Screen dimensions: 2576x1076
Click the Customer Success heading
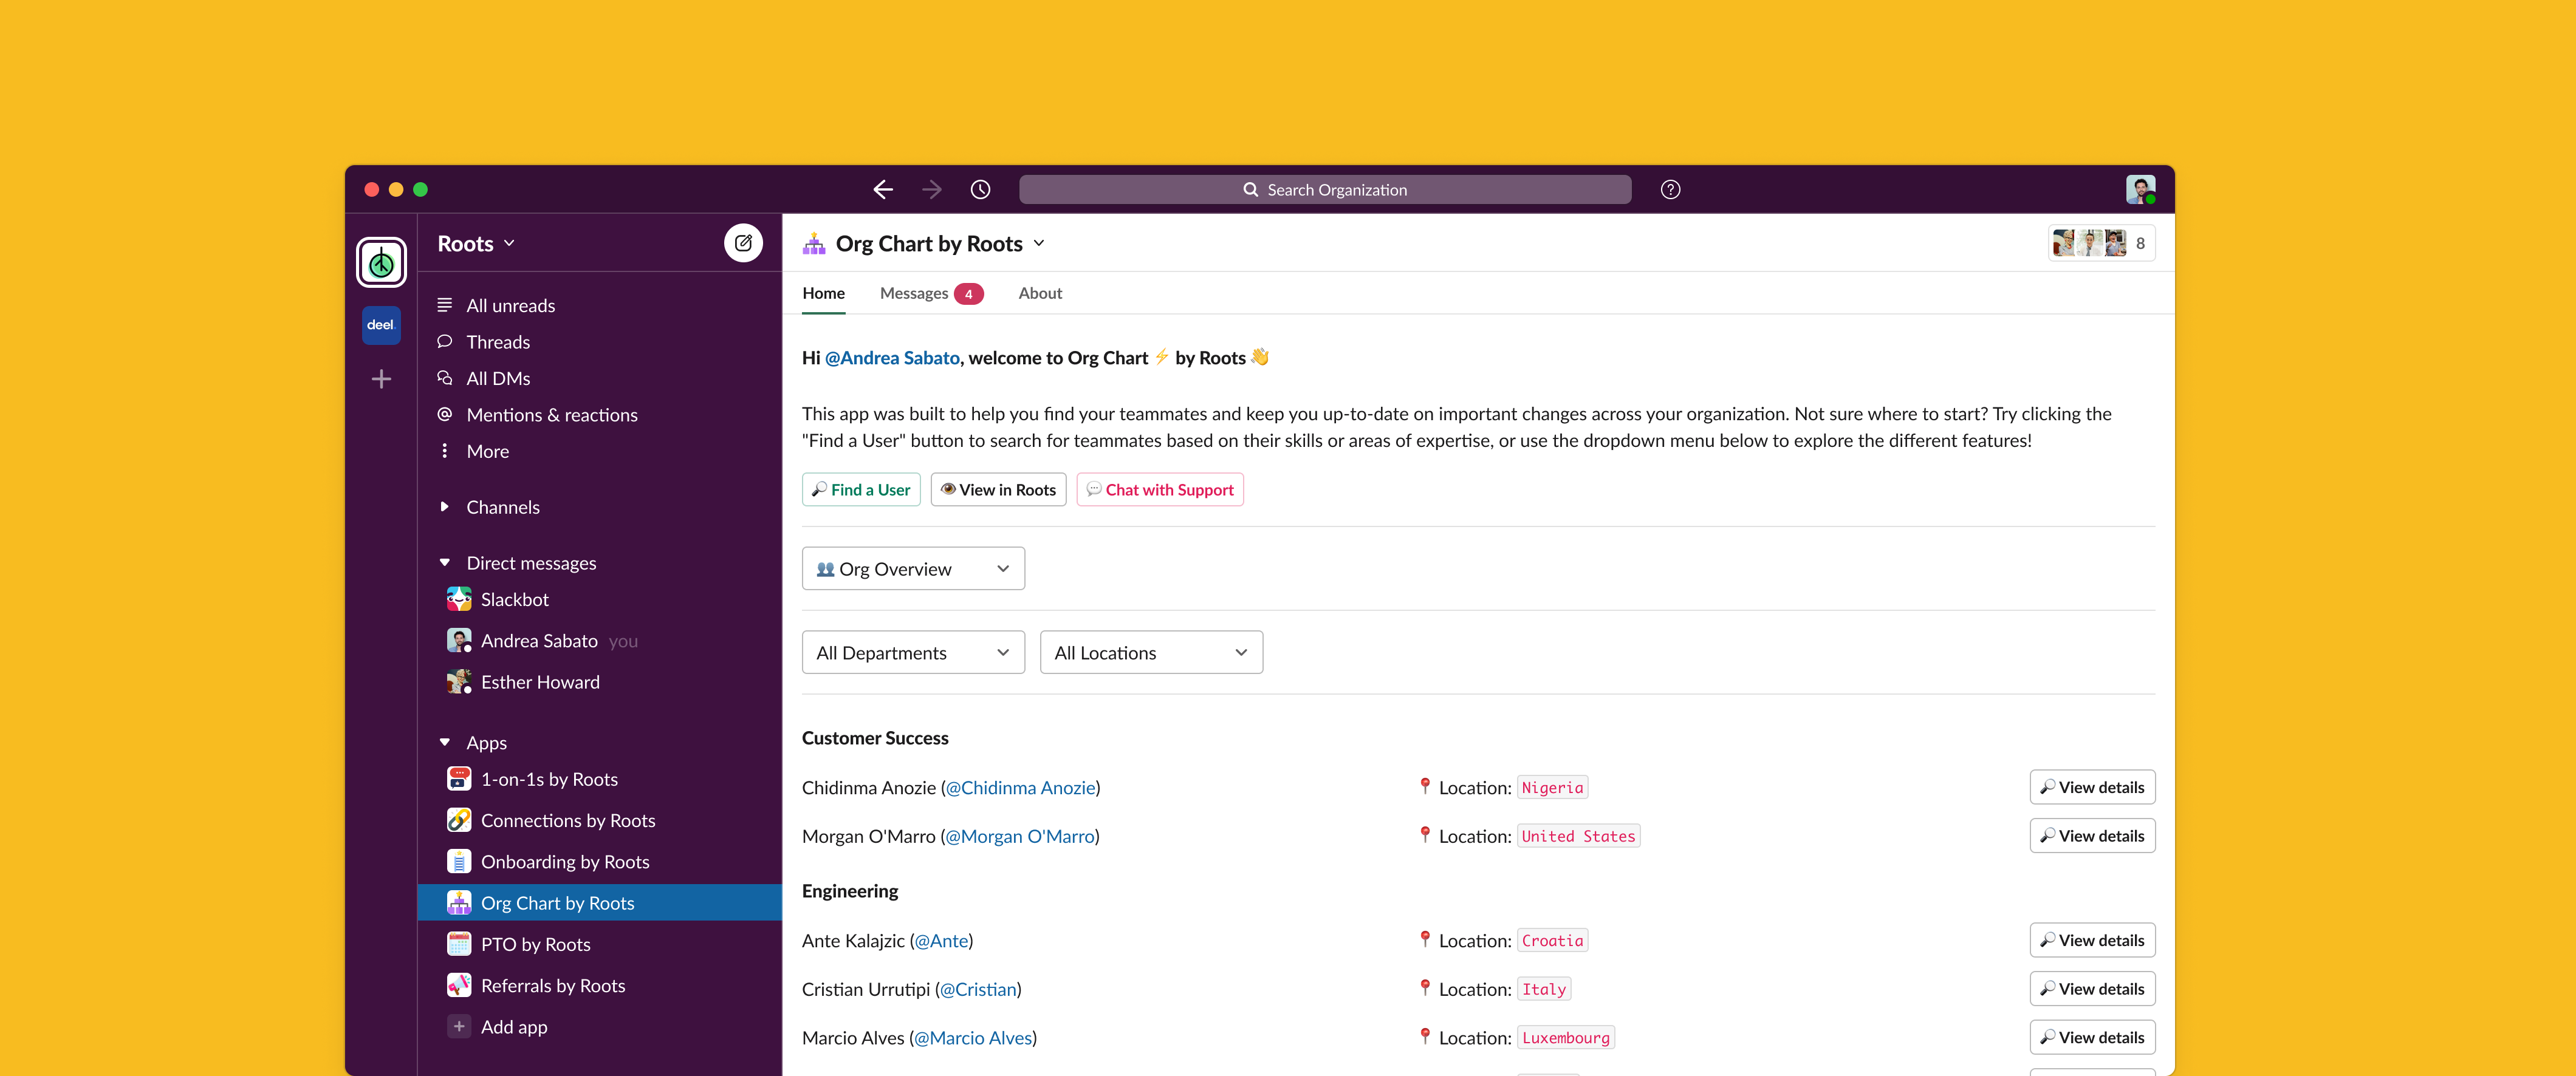click(x=875, y=738)
